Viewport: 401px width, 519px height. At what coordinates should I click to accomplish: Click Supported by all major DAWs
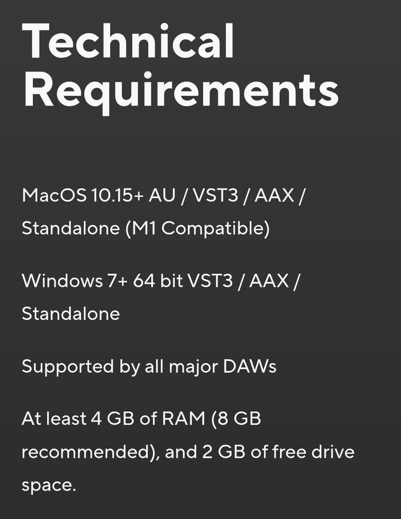pos(149,367)
